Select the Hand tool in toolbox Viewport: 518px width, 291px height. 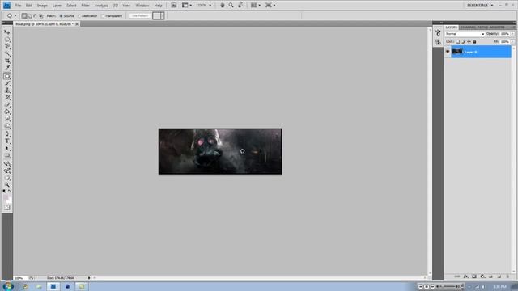(7, 178)
